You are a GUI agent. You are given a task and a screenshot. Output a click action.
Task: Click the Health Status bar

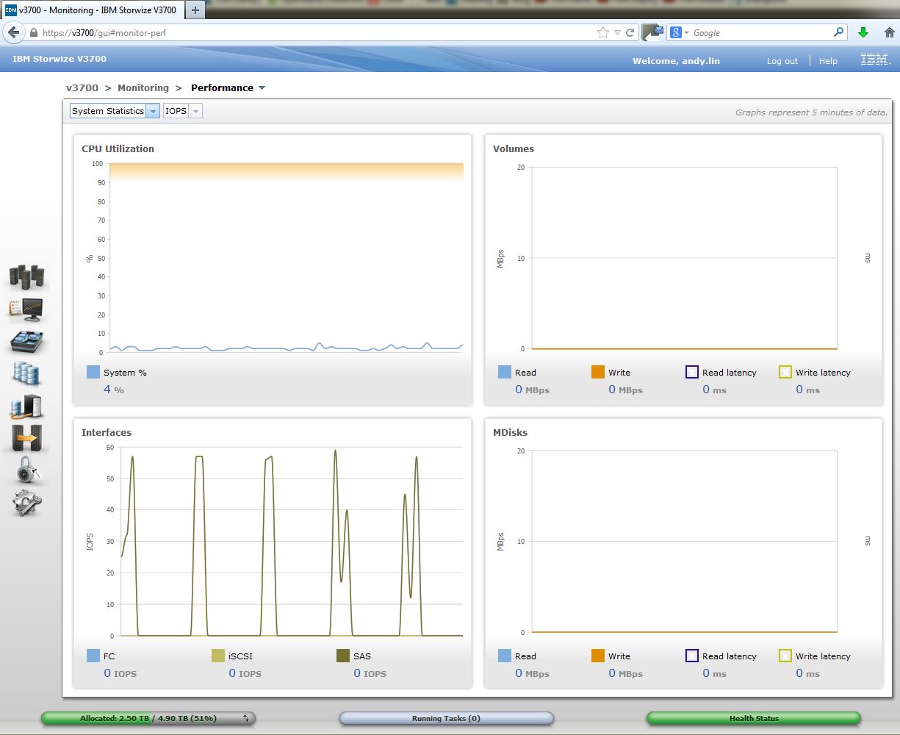point(754,719)
